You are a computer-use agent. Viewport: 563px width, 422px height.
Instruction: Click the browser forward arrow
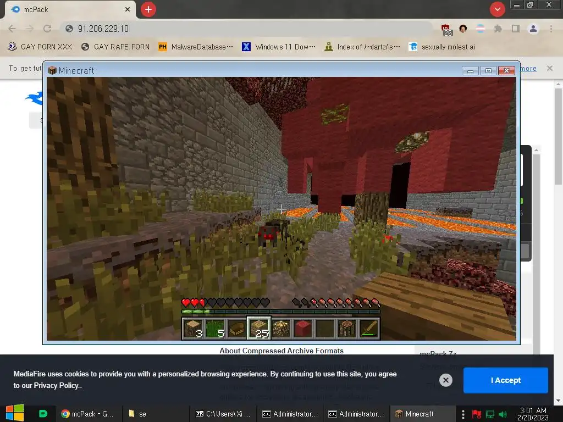30,29
